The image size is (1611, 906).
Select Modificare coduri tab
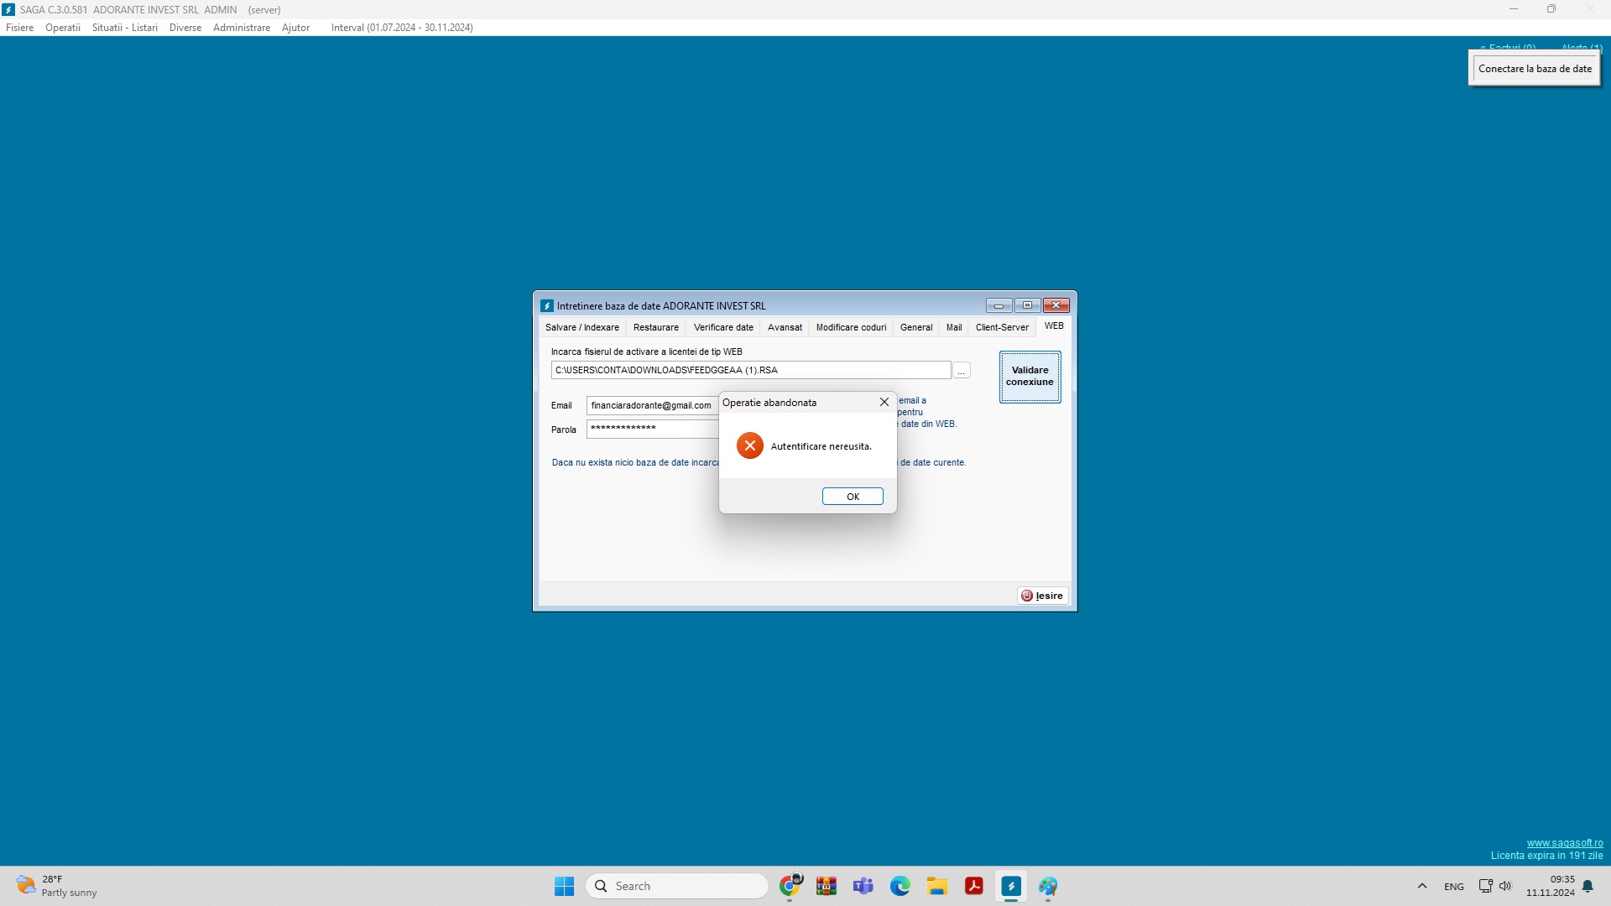851,327
